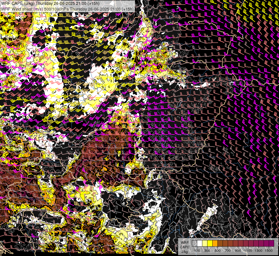Click the legend value 1100
This screenshot has width=279, height=256.
tap(248, 251)
